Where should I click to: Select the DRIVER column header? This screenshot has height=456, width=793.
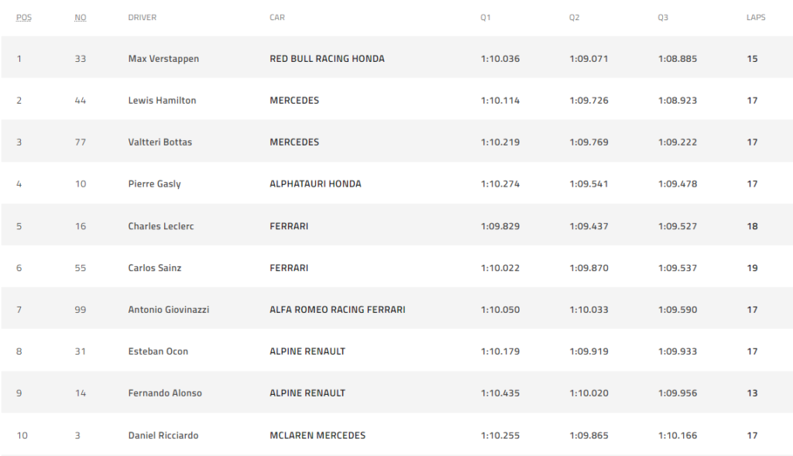click(x=142, y=17)
